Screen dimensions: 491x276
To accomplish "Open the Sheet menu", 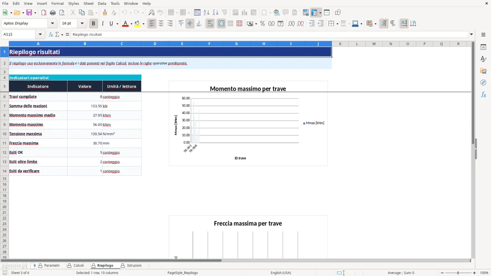I will coord(88,3).
